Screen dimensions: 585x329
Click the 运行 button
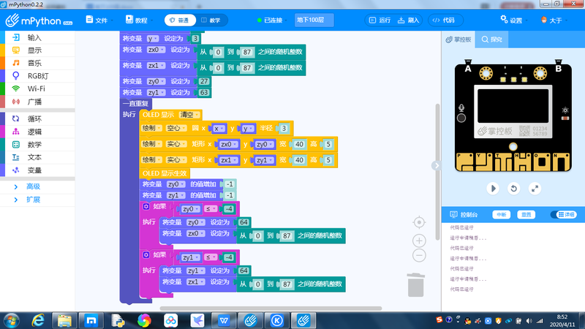pos(380,20)
